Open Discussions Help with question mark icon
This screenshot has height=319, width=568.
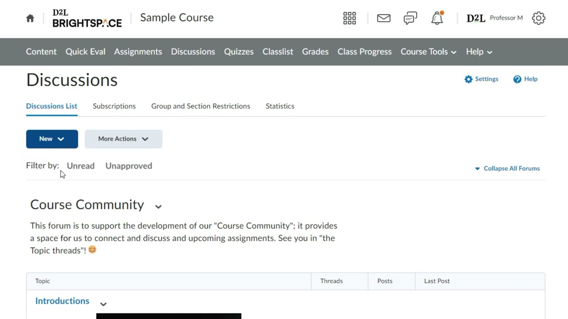click(525, 79)
